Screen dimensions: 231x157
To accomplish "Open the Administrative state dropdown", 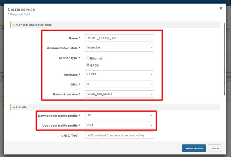I will (x=119, y=48).
